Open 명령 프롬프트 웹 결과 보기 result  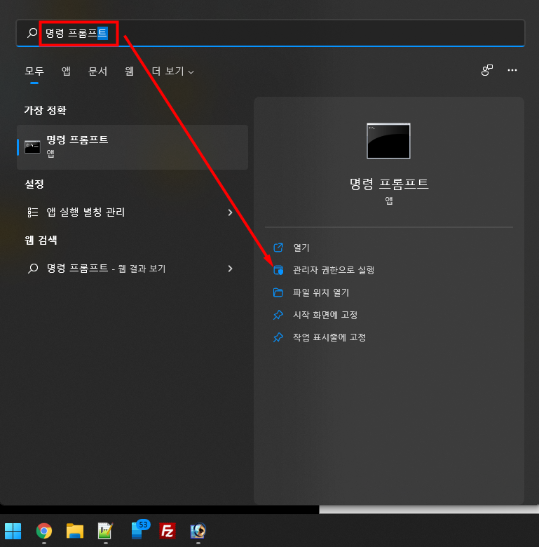pos(132,269)
